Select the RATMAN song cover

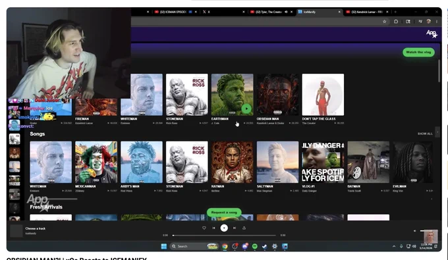point(232,162)
